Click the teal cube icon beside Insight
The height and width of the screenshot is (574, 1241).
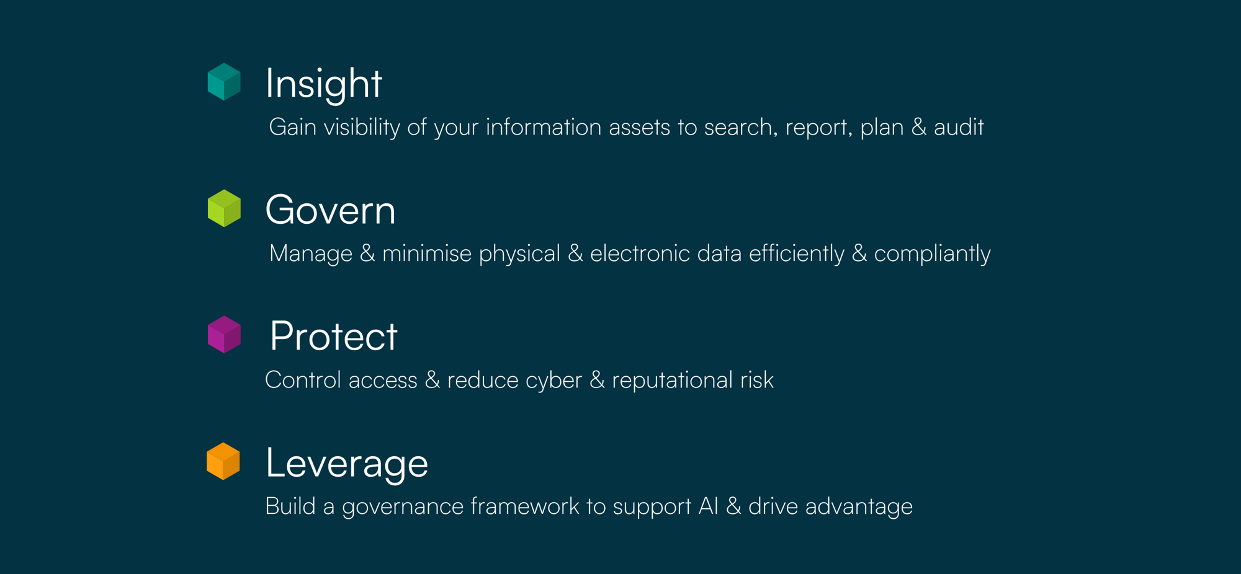(x=224, y=82)
